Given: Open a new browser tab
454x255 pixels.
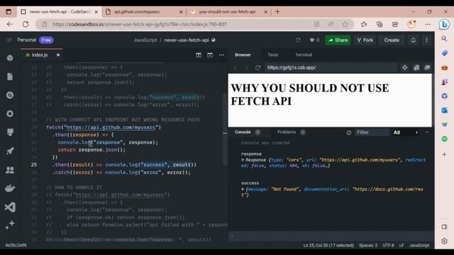Looking at the screenshot, I should tap(277, 11).
